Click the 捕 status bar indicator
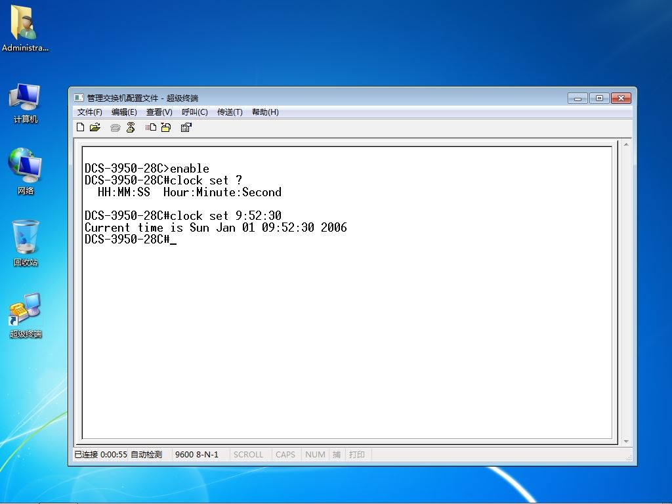This screenshot has width=672, height=504. (x=337, y=454)
